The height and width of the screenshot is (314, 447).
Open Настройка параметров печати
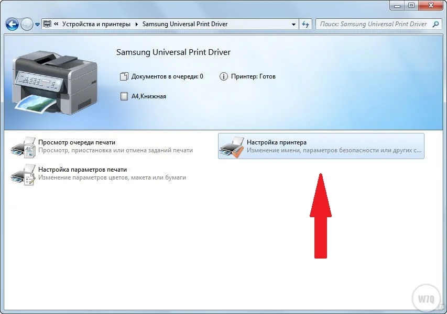(82, 170)
